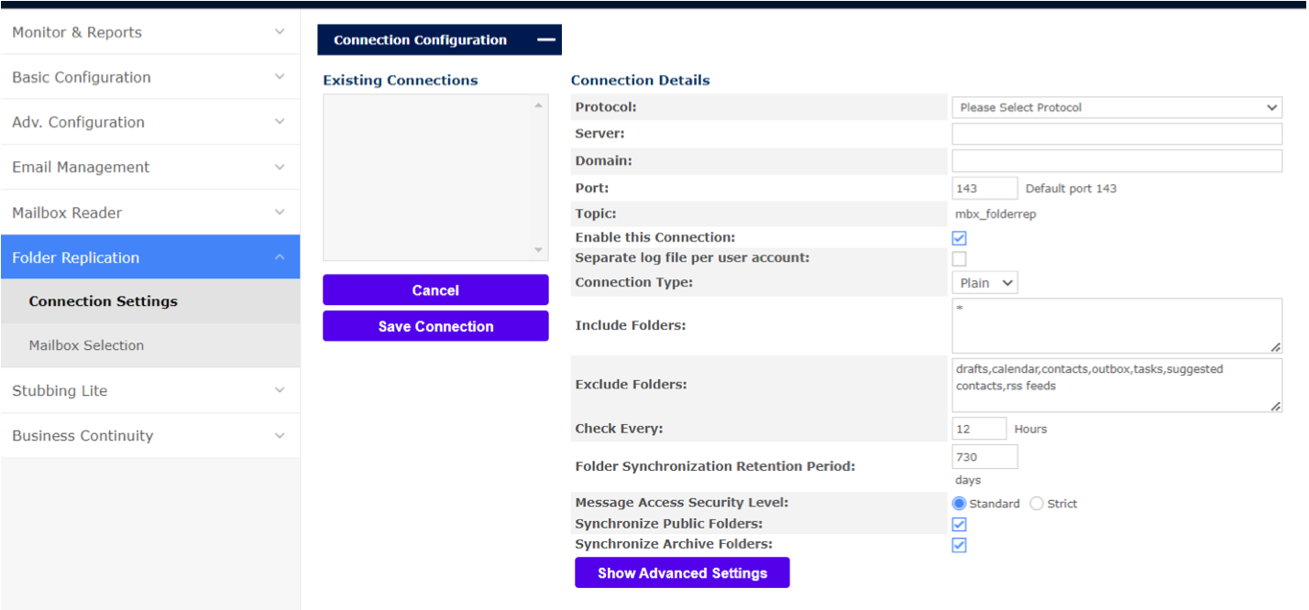Image resolution: width=1309 pixels, height=610 pixels.
Task: Uncheck Synchronize Archive Folders
Action: 960,545
